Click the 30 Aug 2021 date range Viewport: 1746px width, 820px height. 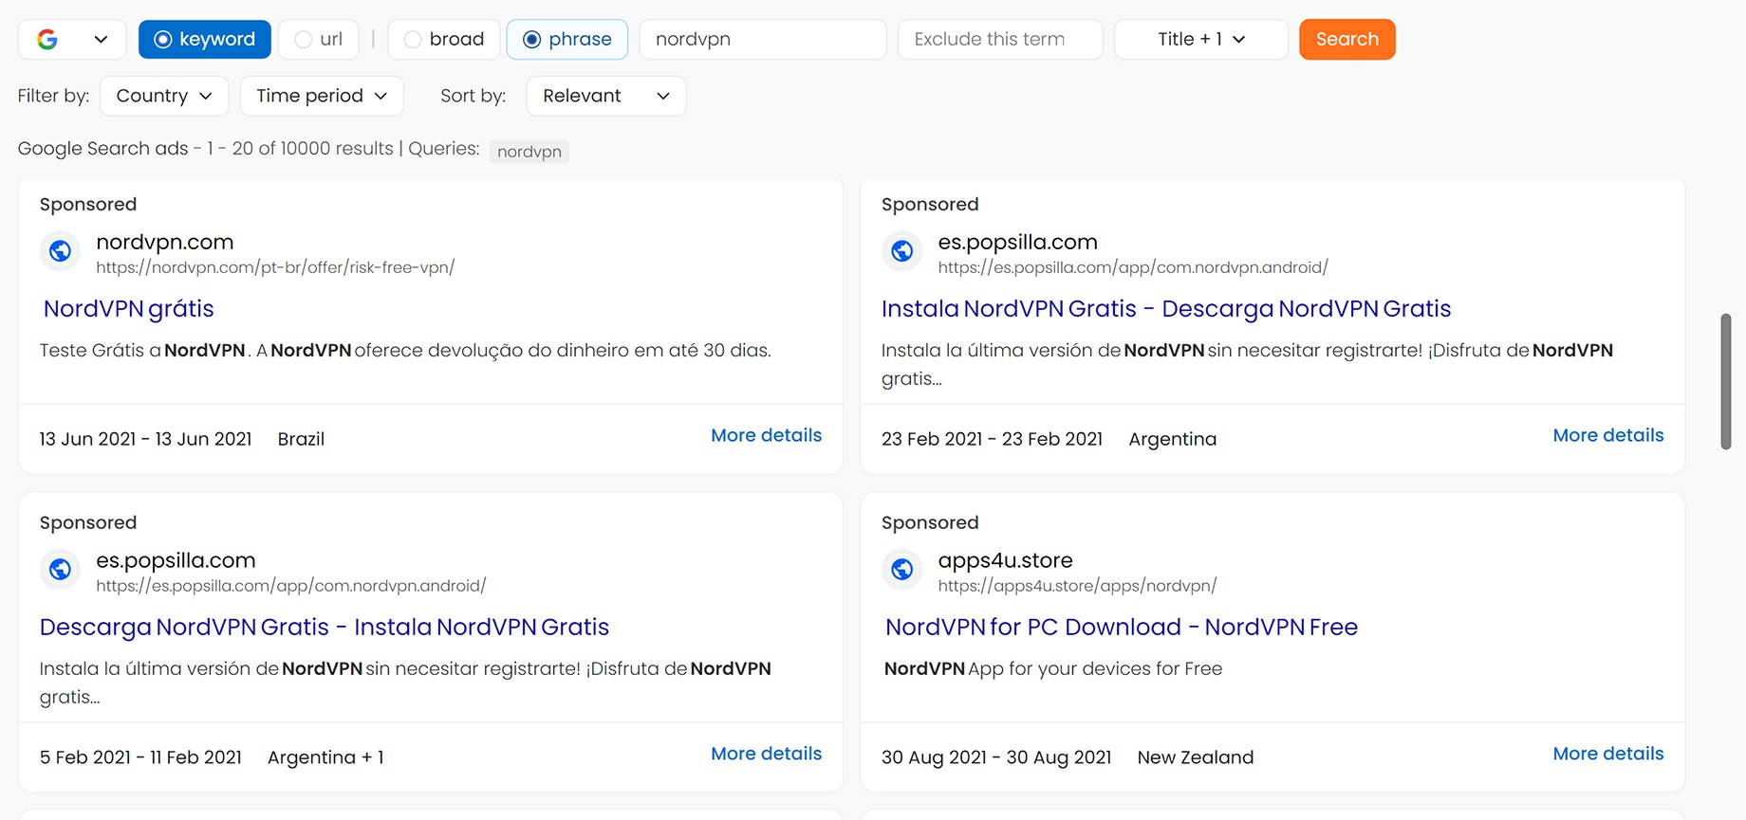pyautogui.click(x=996, y=757)
